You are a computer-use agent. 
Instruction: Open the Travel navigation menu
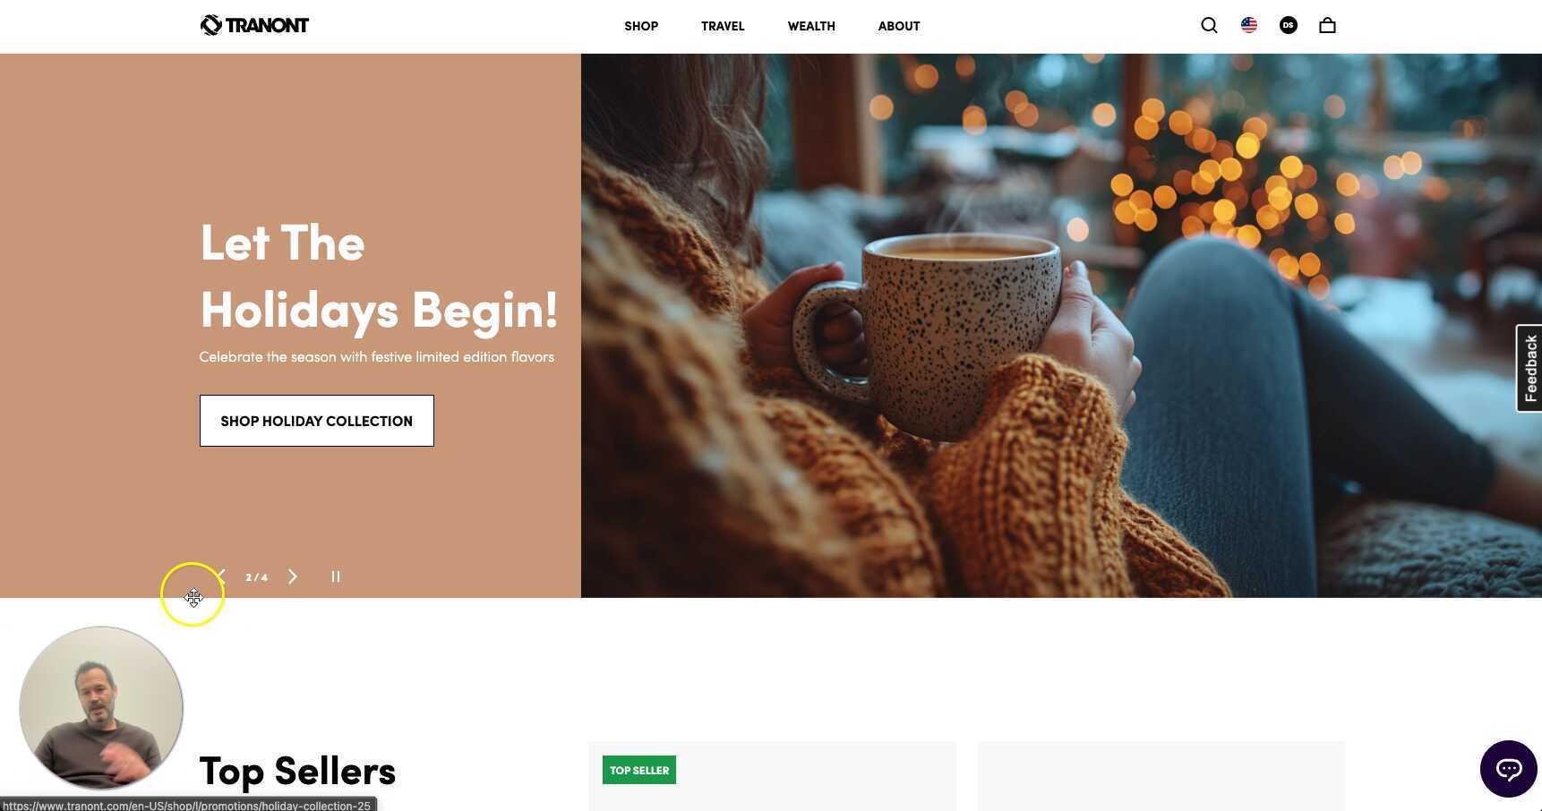pyautogui.click(x=723, y=26)
